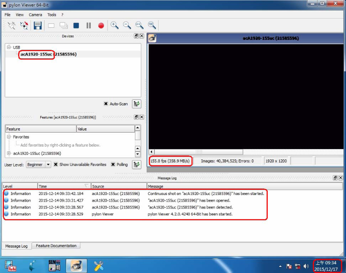
Task: Select acA1920-155uc device in Devices list
Action: 48,54
